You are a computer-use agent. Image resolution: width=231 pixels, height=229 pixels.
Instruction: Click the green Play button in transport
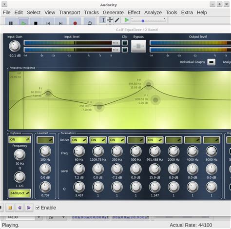23,22
